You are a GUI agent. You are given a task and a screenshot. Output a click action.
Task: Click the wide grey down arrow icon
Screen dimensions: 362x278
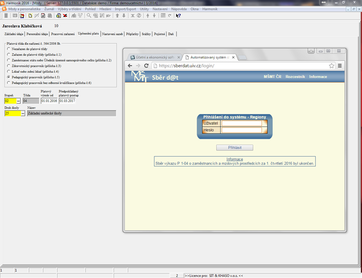(124, 16)
